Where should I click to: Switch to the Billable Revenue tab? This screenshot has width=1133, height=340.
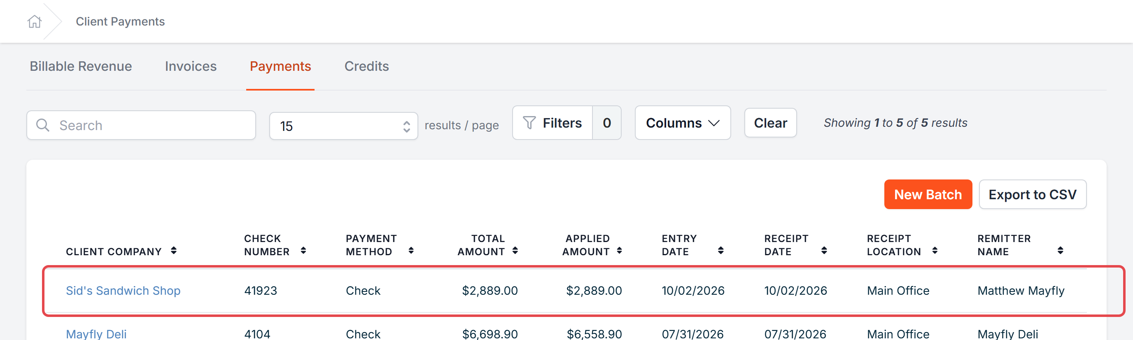[x=81, y=66]
